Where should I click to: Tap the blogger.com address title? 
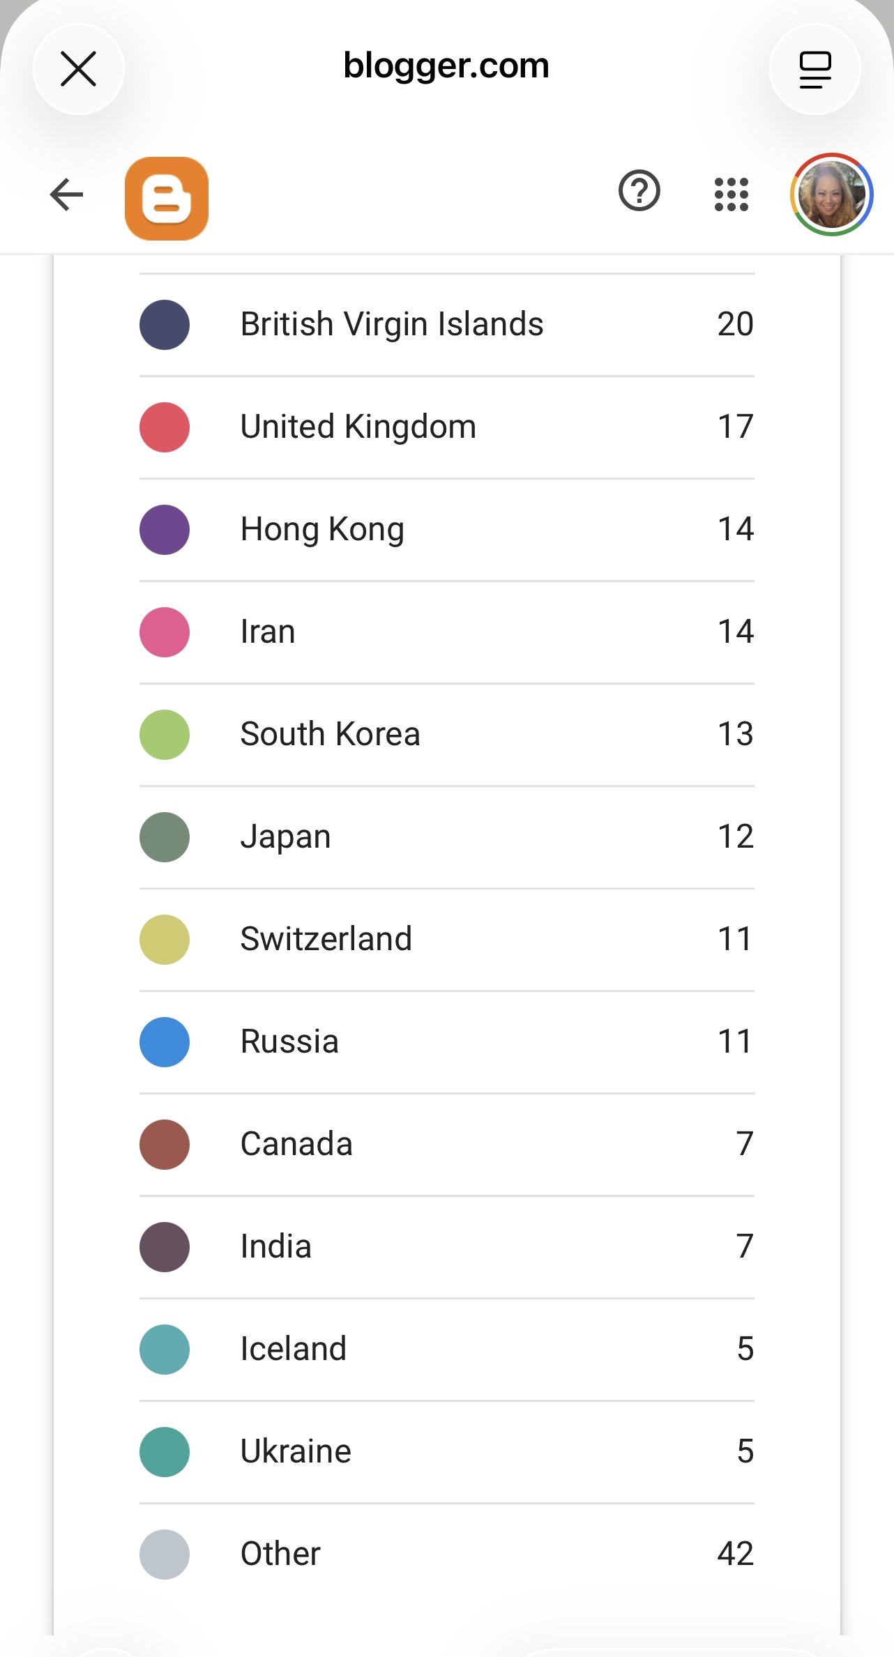click(x=446, y=66)
